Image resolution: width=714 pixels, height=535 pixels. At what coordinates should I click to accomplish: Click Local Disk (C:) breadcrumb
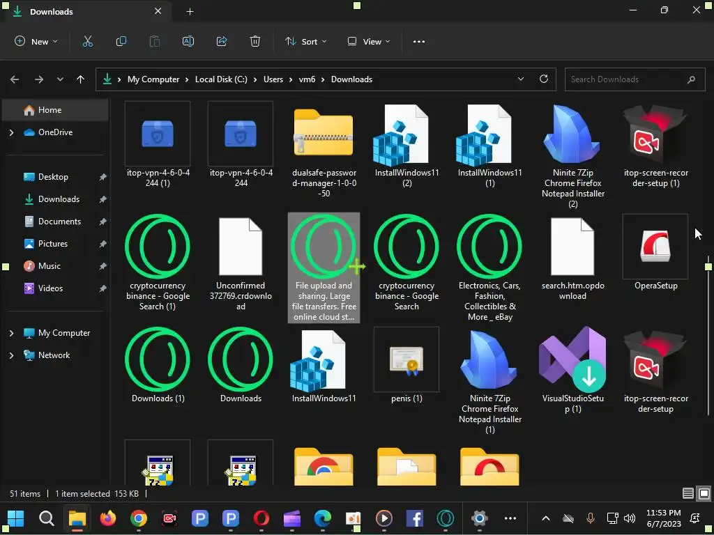pos(221,79)
